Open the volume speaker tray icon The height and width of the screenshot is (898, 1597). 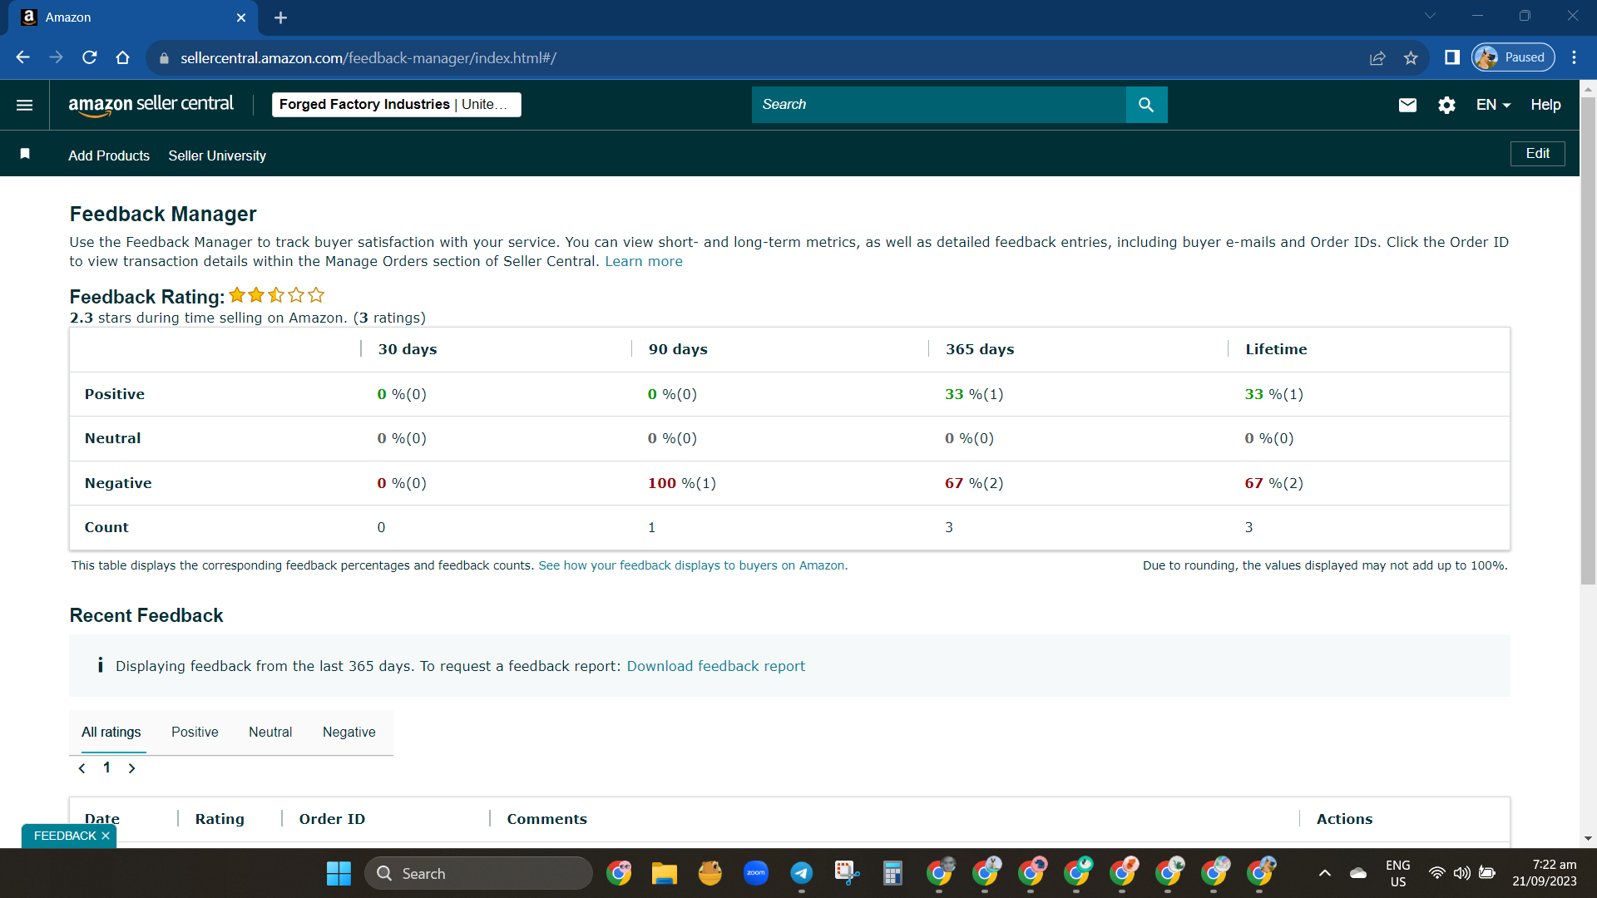click(1461, 873)
